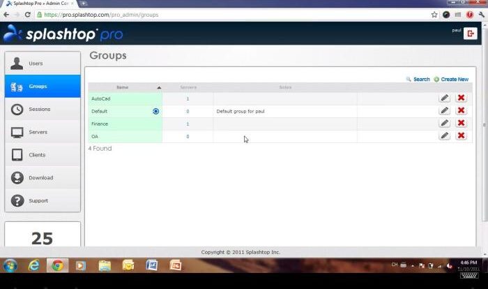
Task: Open PowerPoint from the taskbar
Action: (x=176, y=266)
